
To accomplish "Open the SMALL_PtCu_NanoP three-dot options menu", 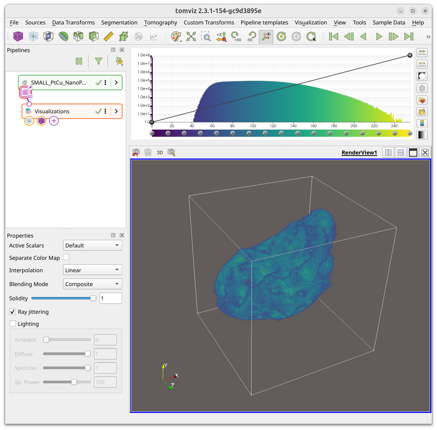I will (x=105, y=82).
